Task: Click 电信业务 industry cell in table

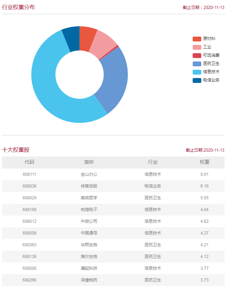Action: click(153, 186)
